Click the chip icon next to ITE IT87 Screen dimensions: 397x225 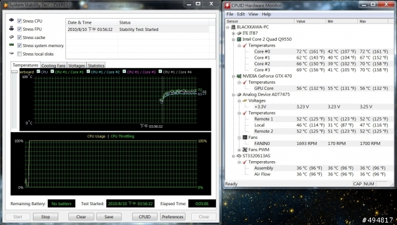point(239,33)
